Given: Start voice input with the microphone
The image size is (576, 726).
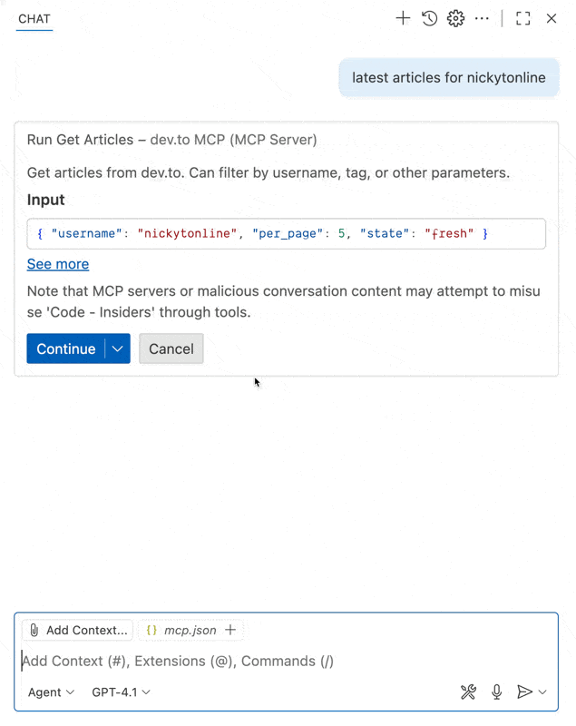Looking at the screenshot, I should point(496,692).
